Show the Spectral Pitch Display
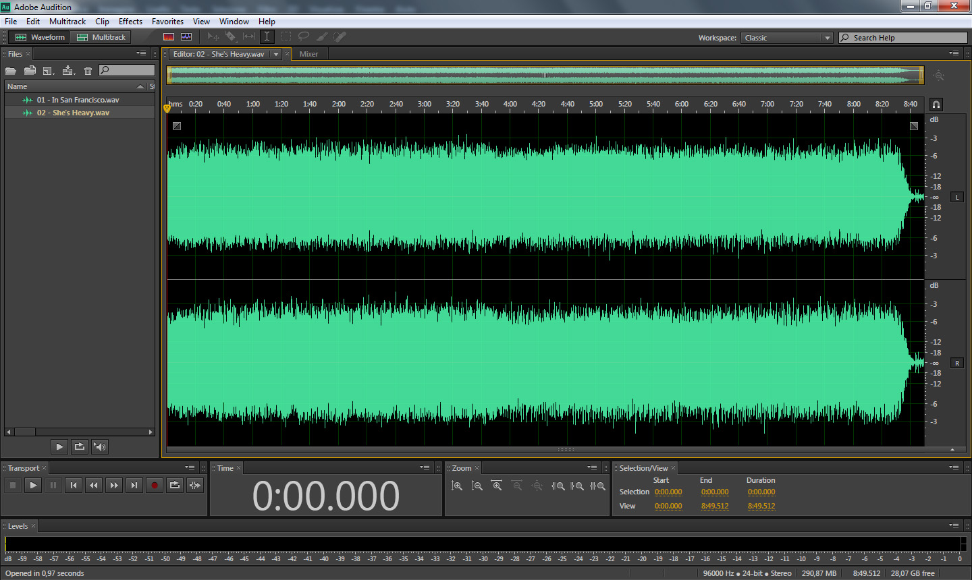 tap(186, 37)
